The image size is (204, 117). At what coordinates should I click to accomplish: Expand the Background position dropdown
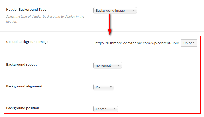105,109
